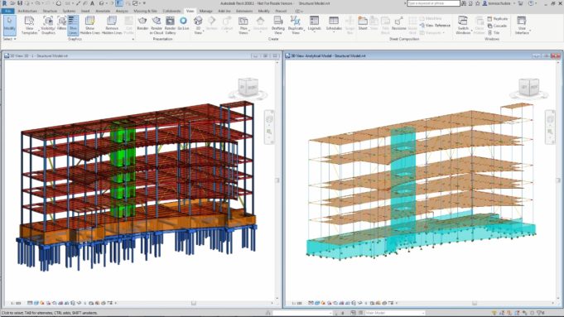
Task: Click the left view vertical scrollbar
Action: [x=277, y=180]
